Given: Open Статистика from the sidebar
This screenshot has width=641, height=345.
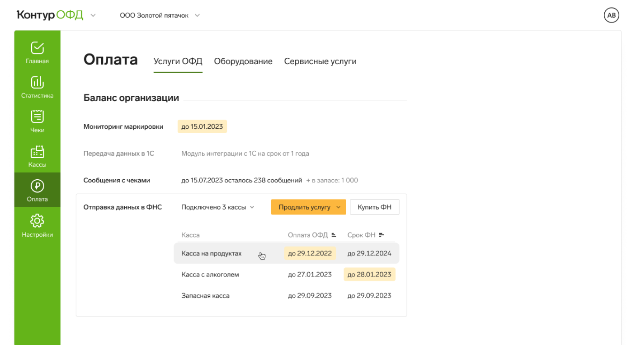Looking at the screenshot, I should click(x=37, y=87).
